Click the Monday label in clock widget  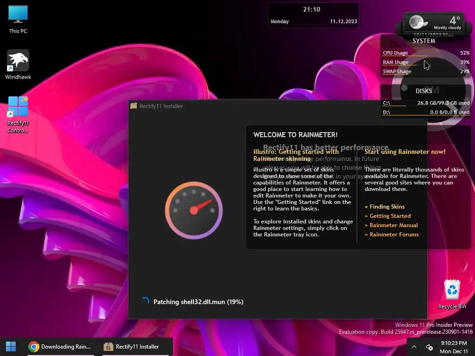pos(279,21)
